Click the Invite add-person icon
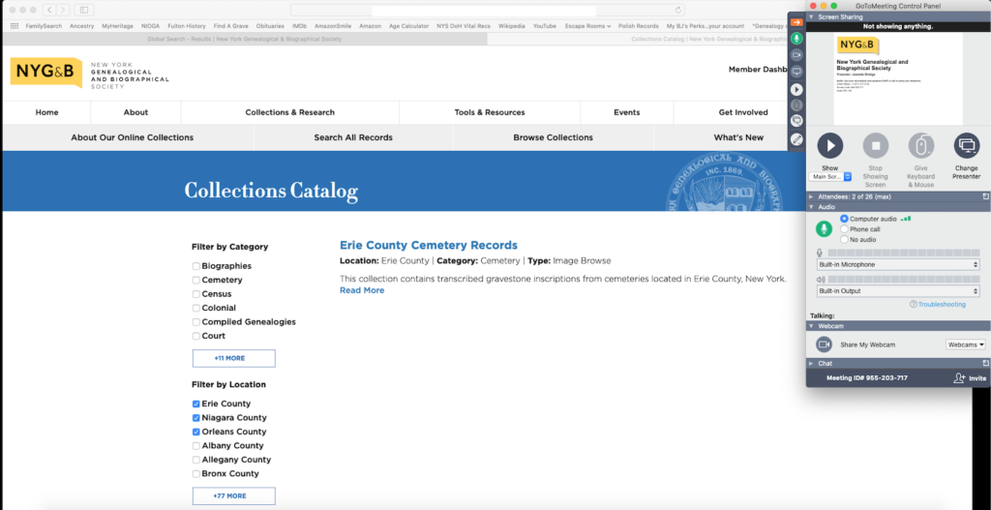This screenshot has height=510, width=991. (959, 378)
